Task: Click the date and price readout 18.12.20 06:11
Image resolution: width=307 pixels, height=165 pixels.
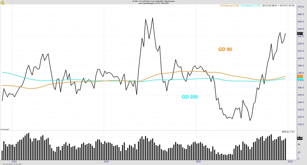Action: (x=269, y=6)
